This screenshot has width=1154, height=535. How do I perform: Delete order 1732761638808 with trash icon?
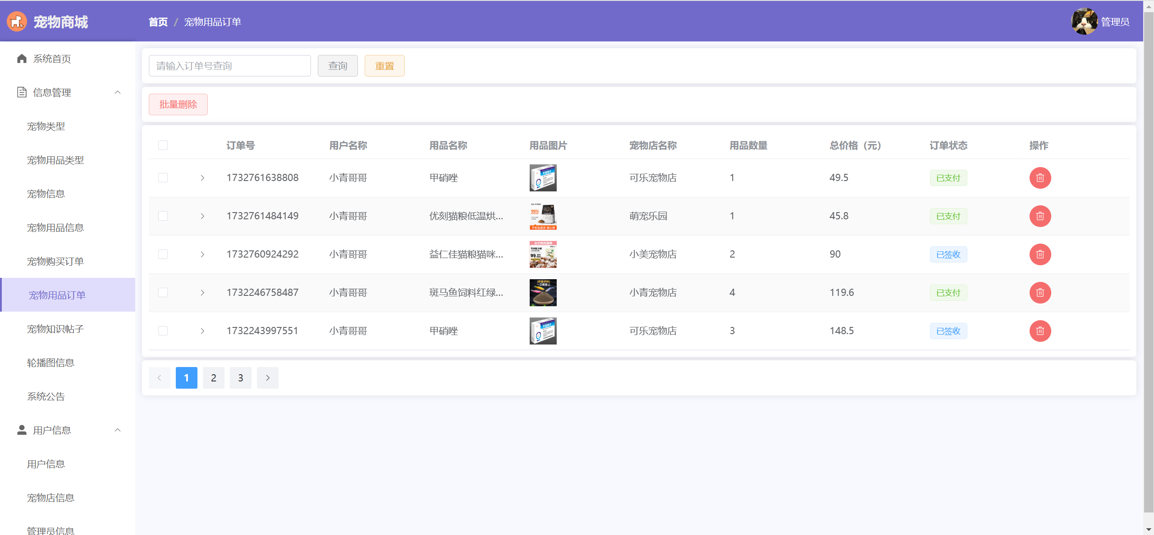click(1040, 178)
